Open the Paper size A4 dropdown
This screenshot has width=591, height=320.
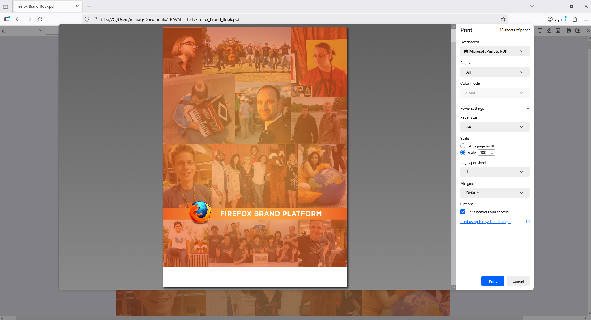[495, 127]
